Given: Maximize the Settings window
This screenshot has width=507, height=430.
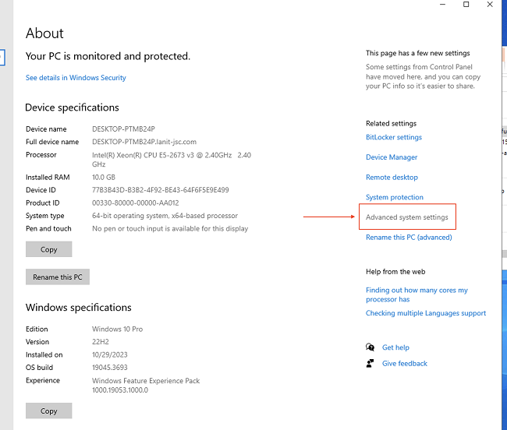Looking at the screenshot, I should pos(466,5).
